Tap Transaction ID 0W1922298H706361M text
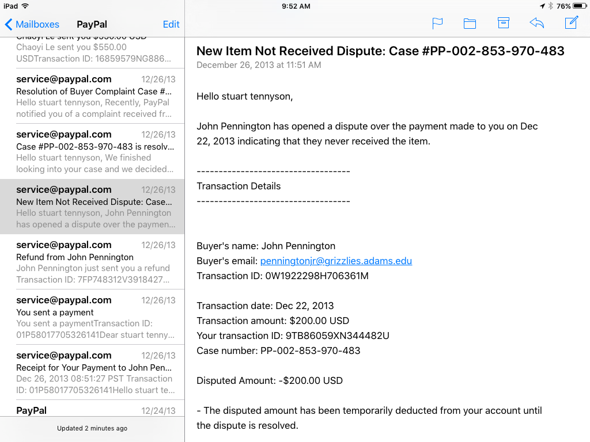The image size is (590, 442). click(282, 276)
